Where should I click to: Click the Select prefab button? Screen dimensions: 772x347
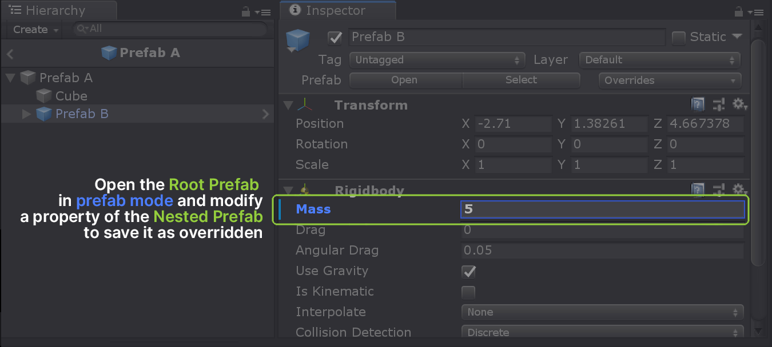(x=520, y=80)
